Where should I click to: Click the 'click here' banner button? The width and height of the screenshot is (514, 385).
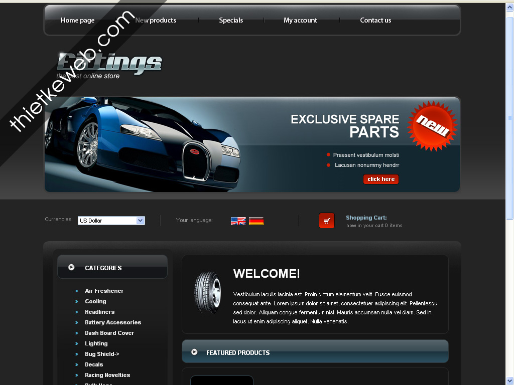381,179
